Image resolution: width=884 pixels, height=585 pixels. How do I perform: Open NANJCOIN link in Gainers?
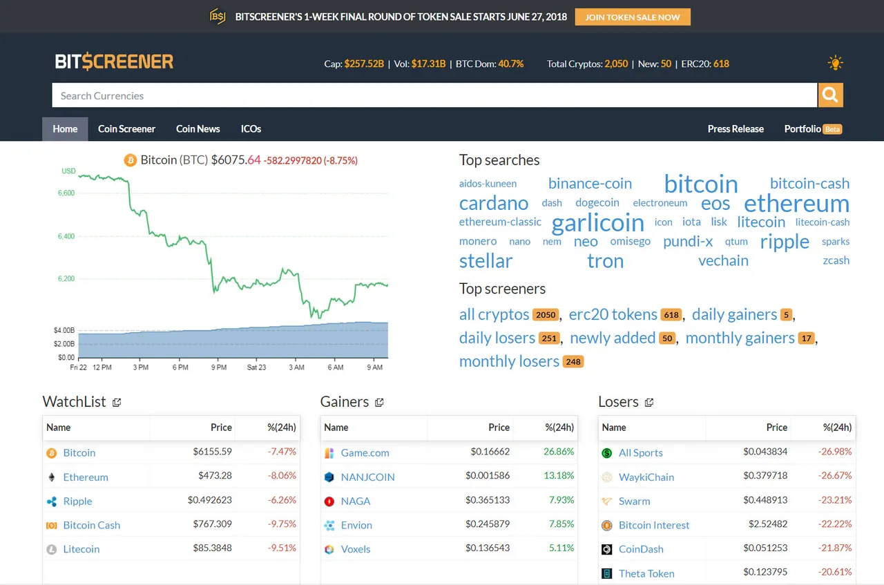(368, 477)
